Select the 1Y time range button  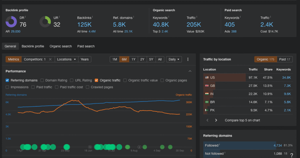(x=133, y=59)
